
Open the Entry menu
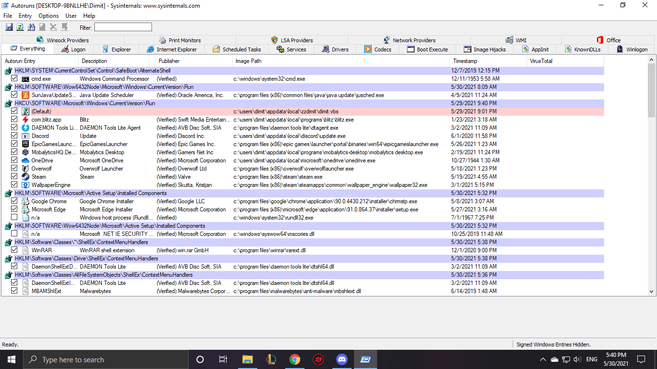[x=25, y=16]
